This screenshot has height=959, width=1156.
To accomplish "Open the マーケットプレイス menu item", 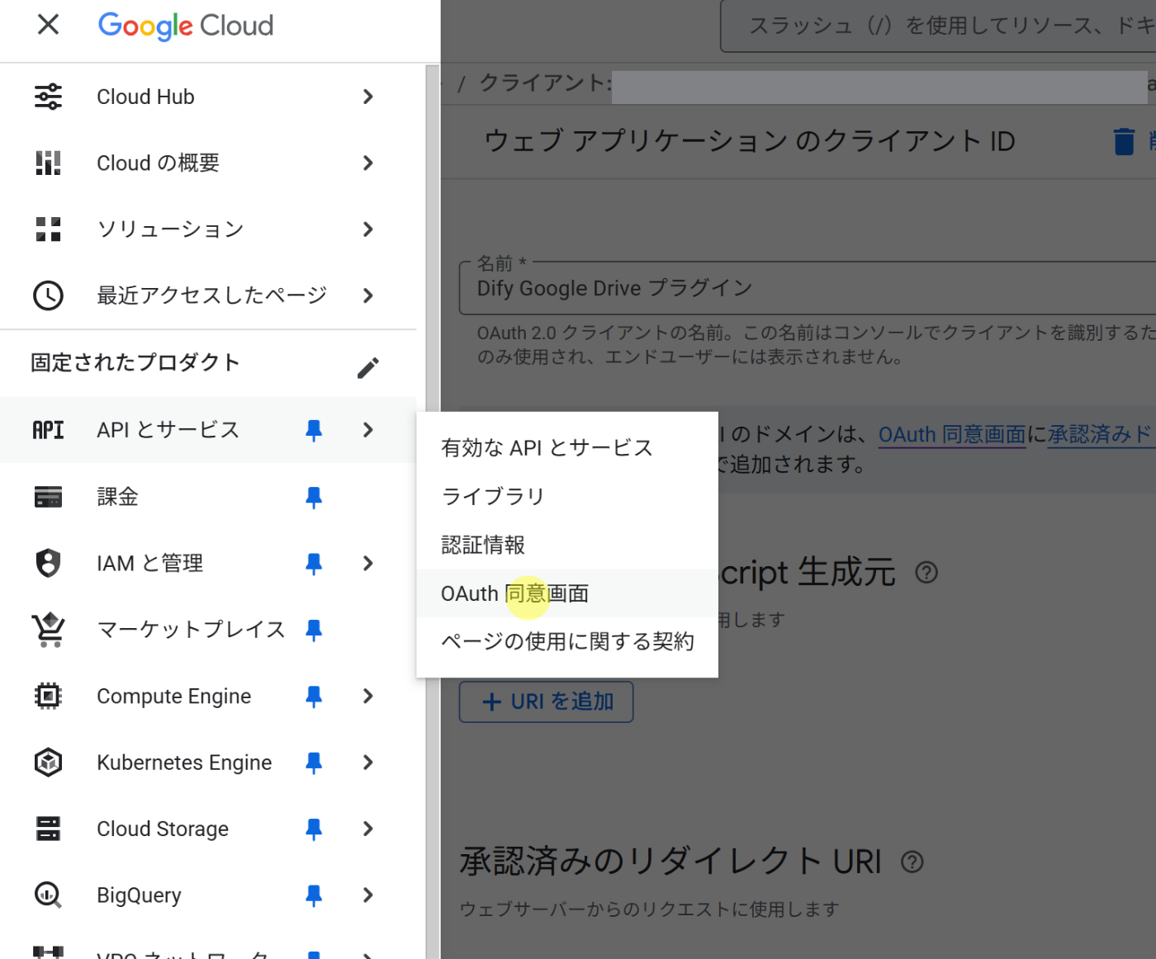I will (x=208, y=630).
